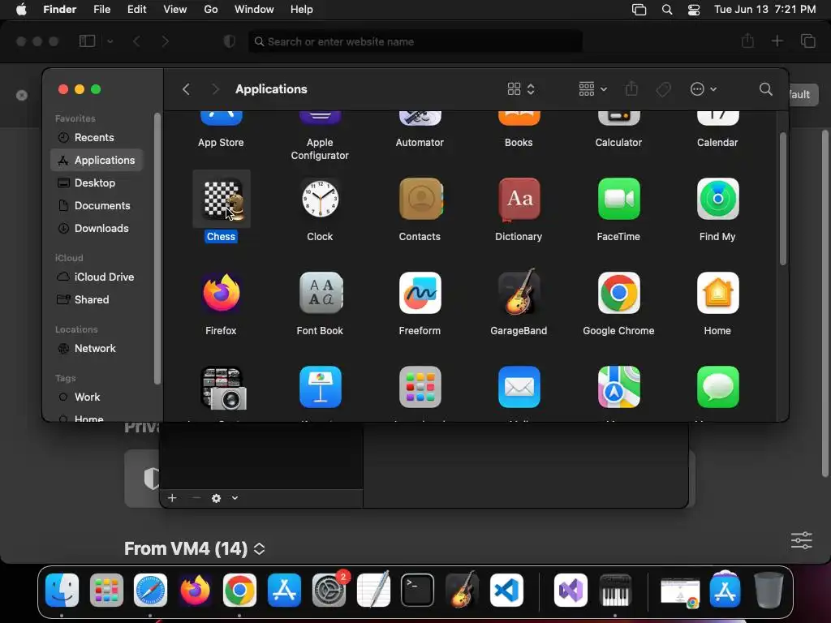This screenshot has height=623, width=831.
Task: Expand the From VM4 (14) selector
Action: pyautogui.click(x=259, y=548)
